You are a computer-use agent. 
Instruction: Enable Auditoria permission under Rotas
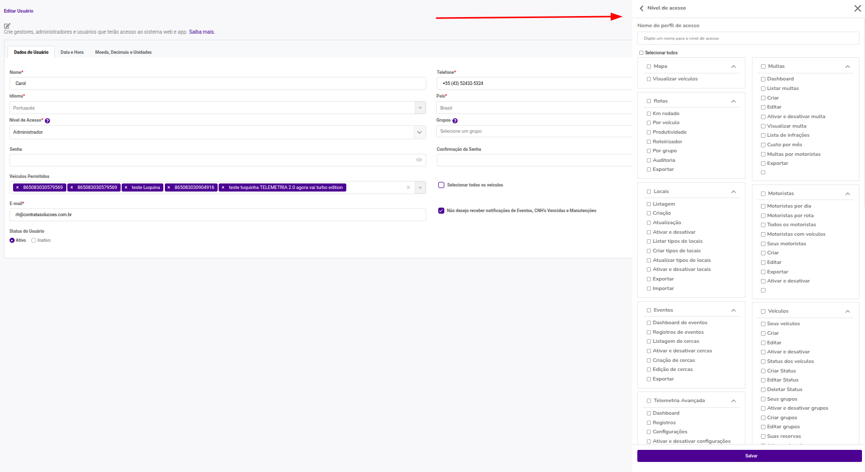point(649,160)
